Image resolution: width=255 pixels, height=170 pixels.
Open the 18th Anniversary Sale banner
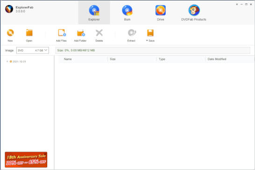point(26,160)
